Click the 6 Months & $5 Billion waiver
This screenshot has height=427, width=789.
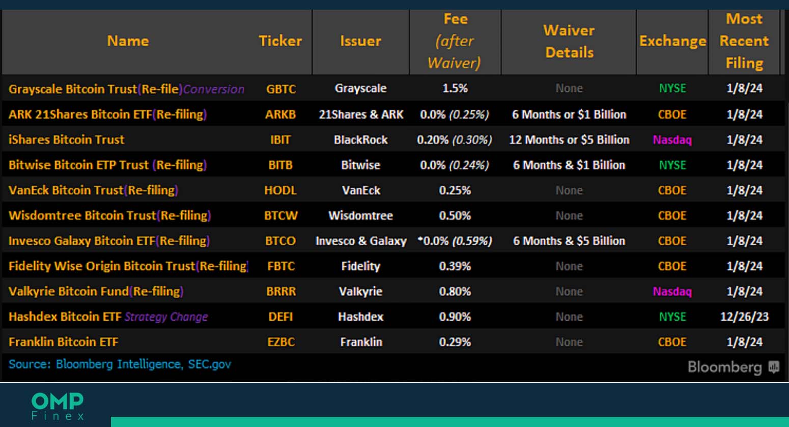pyautogui.click(x=569, y=241)
